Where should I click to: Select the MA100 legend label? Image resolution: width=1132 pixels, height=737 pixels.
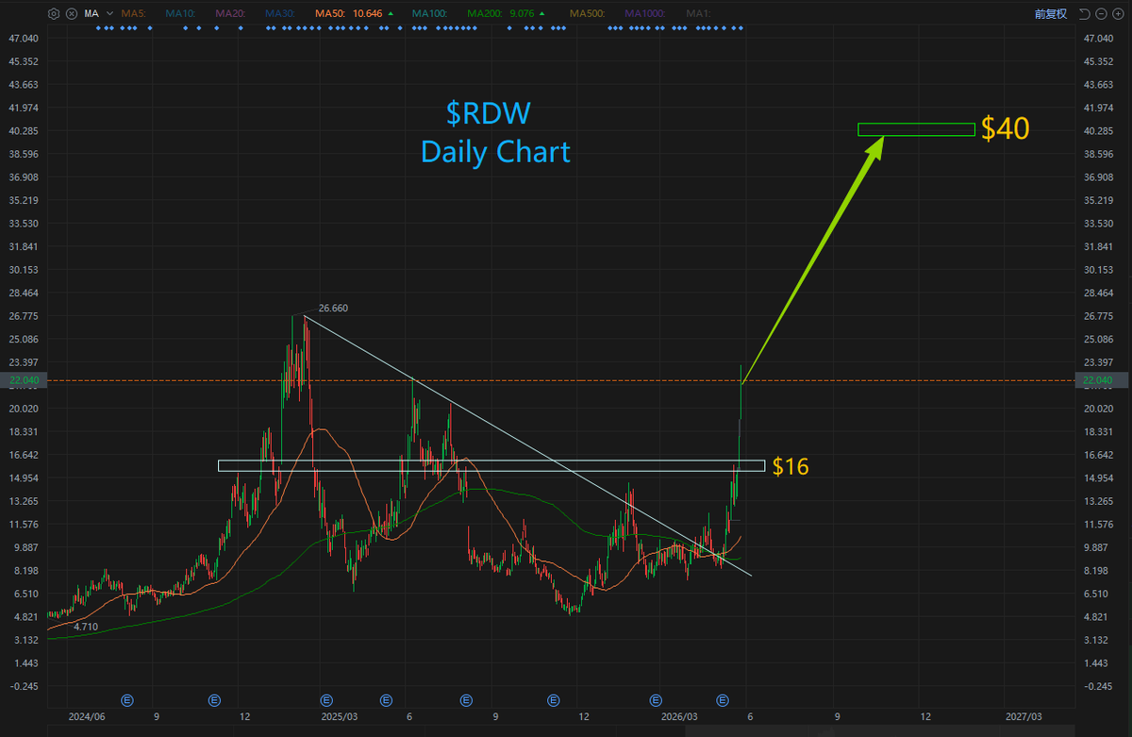(429, 13)
